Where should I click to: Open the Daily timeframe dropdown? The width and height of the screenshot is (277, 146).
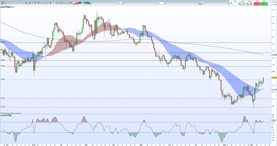point(161,3)
